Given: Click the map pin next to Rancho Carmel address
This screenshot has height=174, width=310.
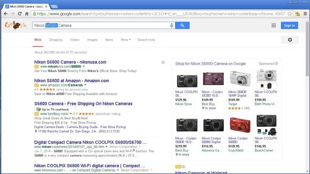Looking at the screenshot, I should pos(35,131).
